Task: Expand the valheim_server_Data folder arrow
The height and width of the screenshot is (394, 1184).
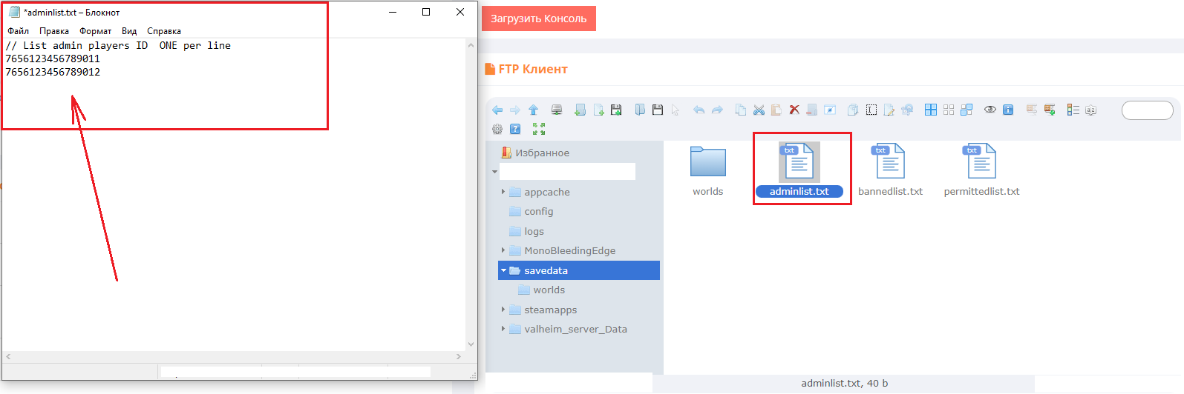Action: 503,329
